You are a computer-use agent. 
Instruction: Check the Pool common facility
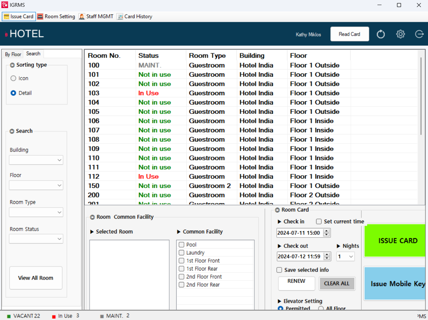pyautogui.click(x=182, y=245)
